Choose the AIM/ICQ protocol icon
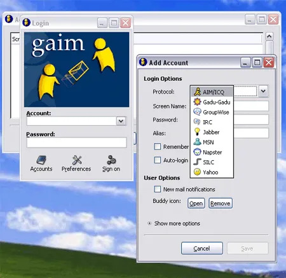286x278 pixels. click(x=197, y=92)
